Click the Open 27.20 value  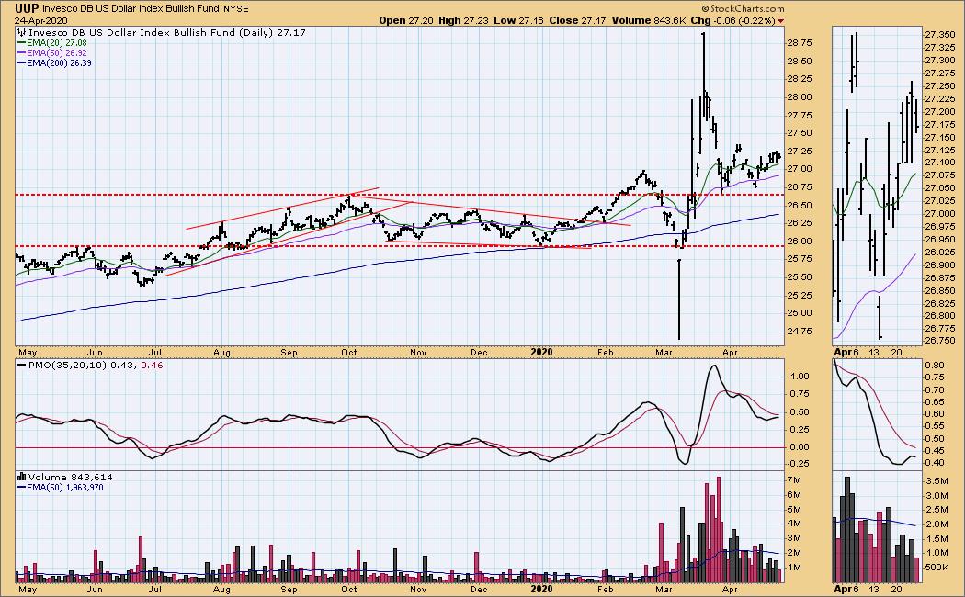tap(405, 20)
